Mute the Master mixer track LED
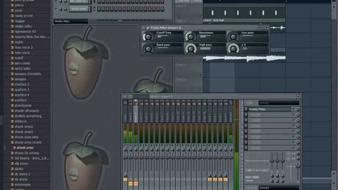 [125, 146]
